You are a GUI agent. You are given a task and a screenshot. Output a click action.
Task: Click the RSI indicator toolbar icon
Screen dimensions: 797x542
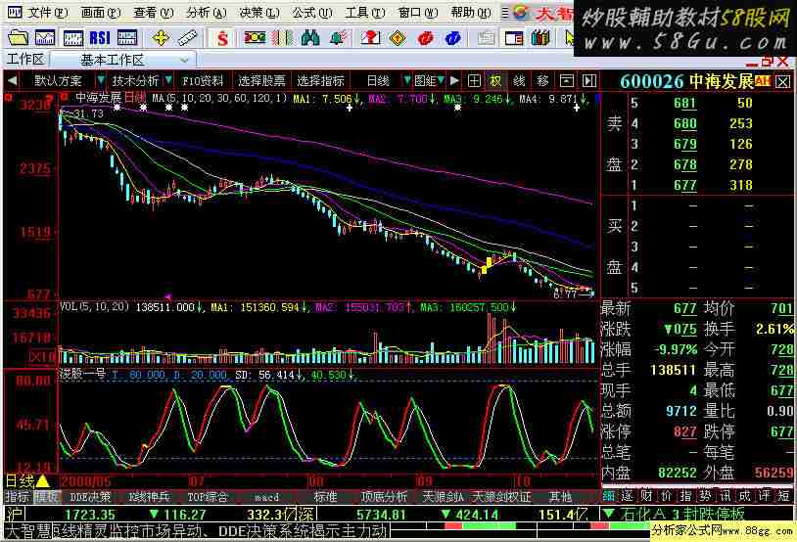[x=100, y=37]
